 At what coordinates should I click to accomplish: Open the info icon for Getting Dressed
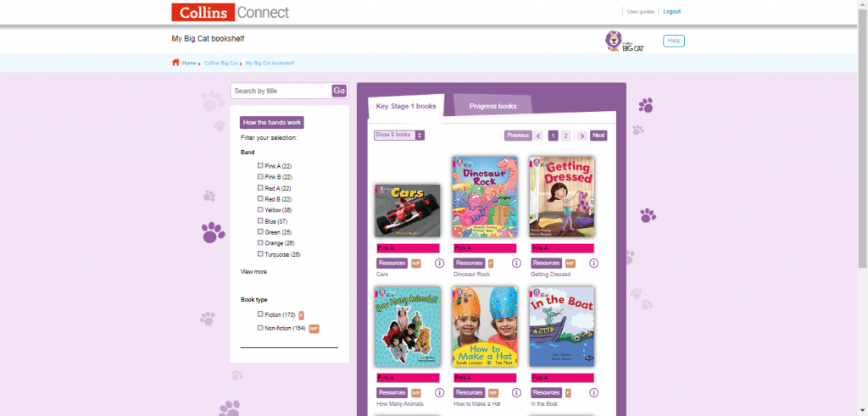coord(594,263)
